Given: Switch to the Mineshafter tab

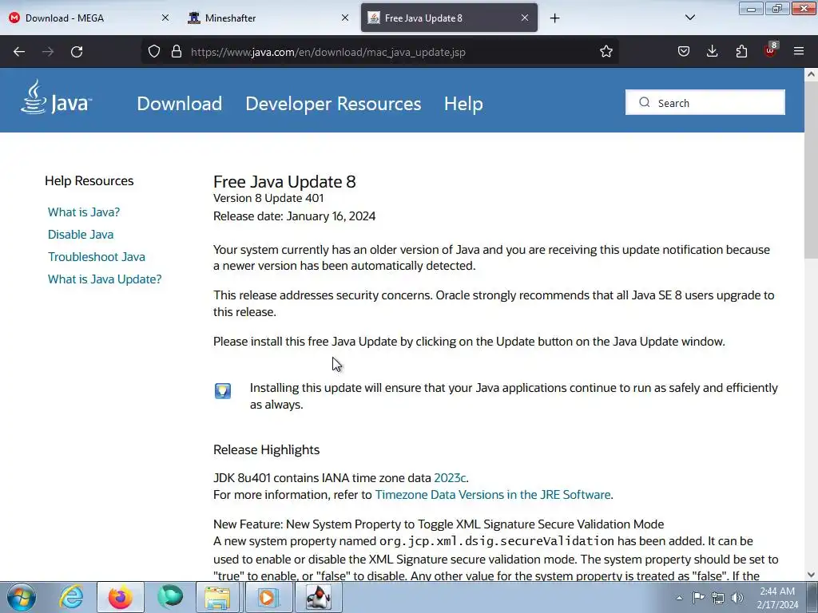Looking at the screenshot, I should pos(269,18).
